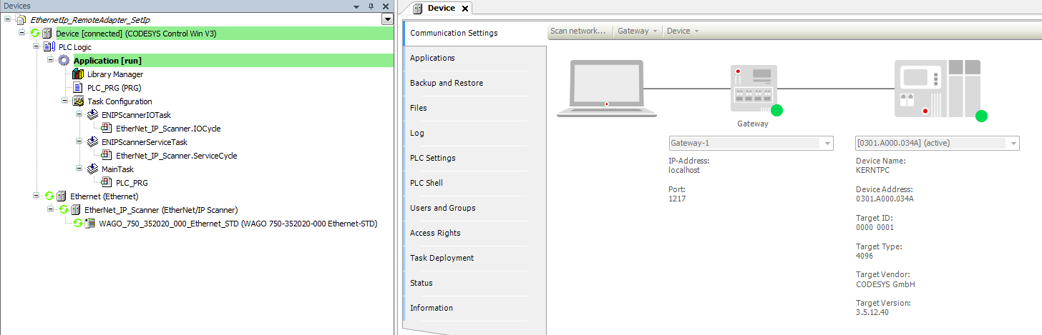Click the Application gear icon
The height and width of the screenshot is (335, 1042).
pyautogui.click(x=64, y=61)
